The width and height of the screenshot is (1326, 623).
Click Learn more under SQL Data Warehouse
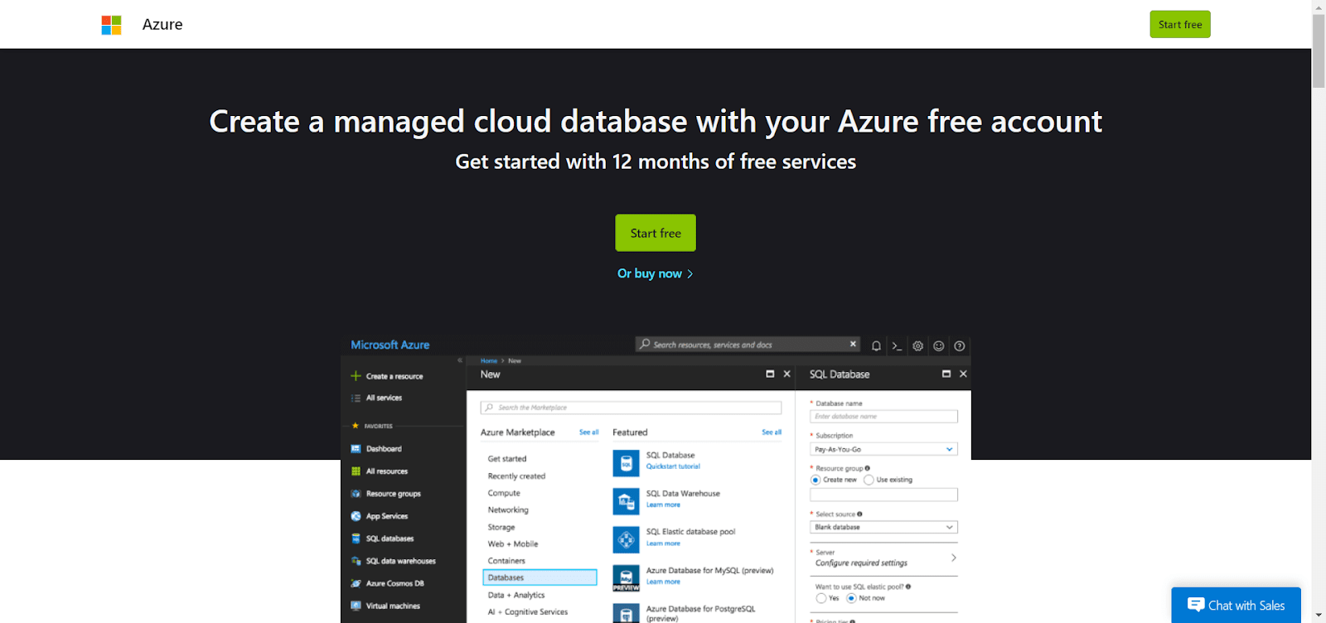(663, 505)
